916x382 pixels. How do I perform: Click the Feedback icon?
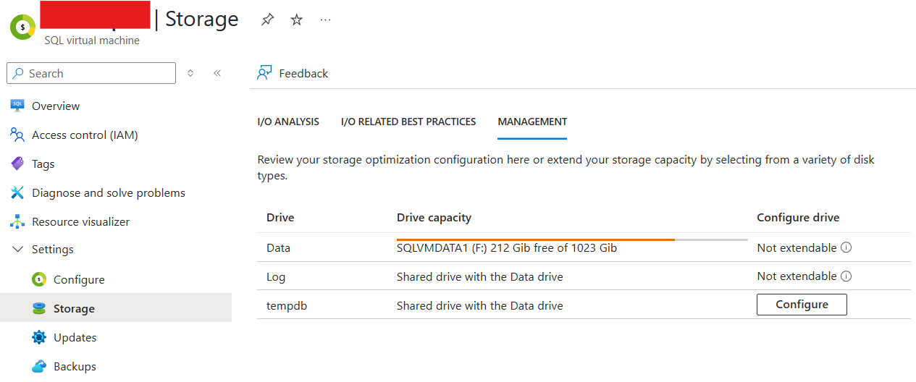click(x=264, y=73)
